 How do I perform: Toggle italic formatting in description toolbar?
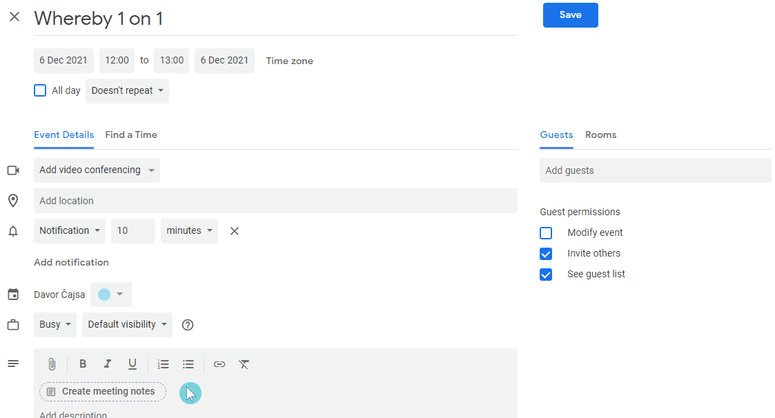pyautogui.click(x=108, y=364)
